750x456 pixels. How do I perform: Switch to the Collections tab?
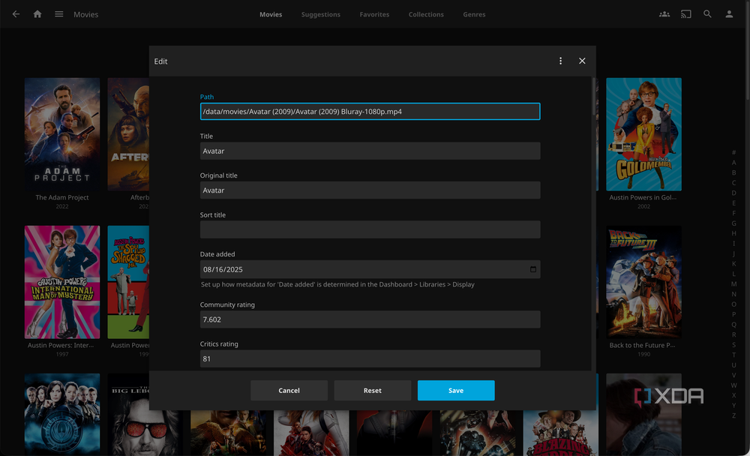[x=426, y=14]
